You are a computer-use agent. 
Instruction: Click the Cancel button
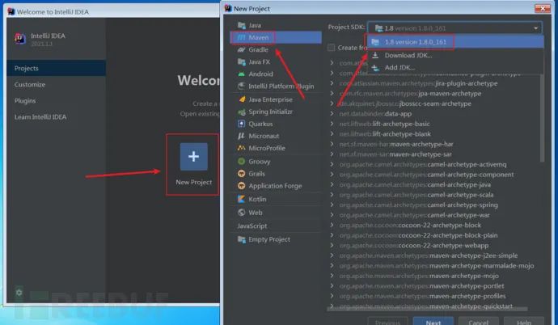click(478, 322)
